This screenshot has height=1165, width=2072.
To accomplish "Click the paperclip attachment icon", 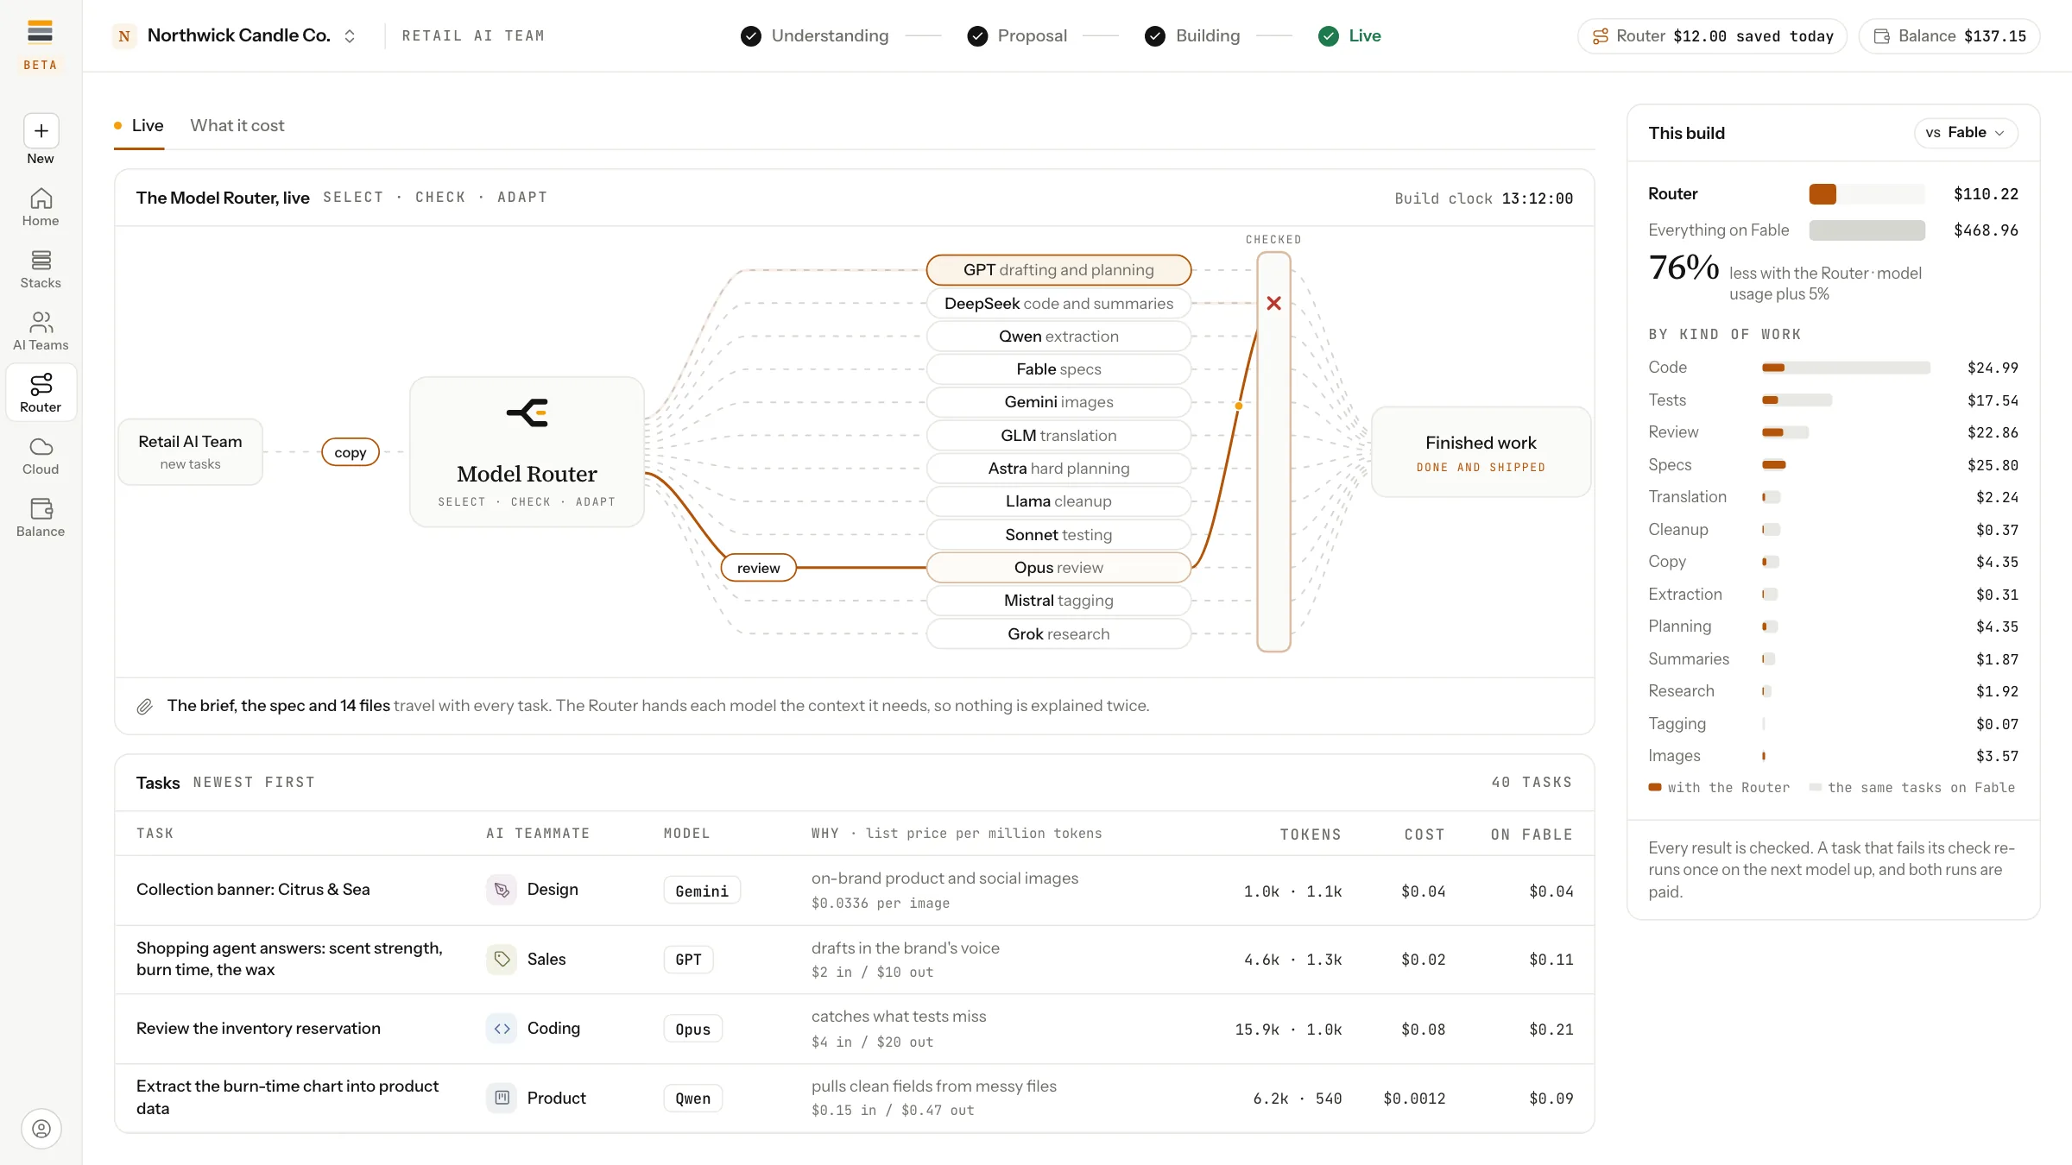I will pos(145,707).
